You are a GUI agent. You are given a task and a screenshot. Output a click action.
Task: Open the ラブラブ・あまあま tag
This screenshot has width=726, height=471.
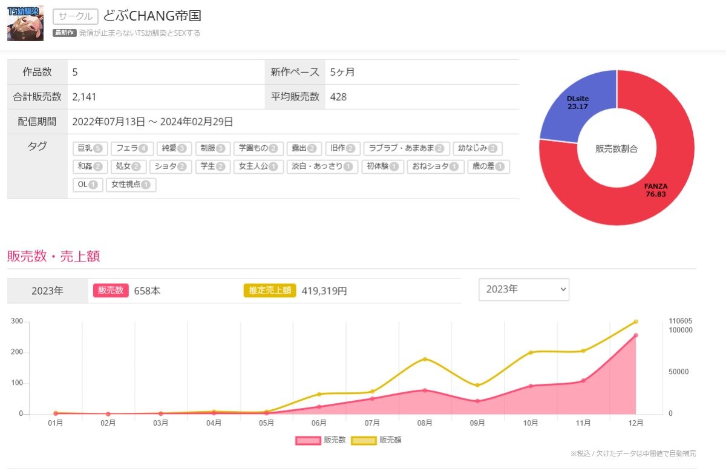click(x=406, y=148)
